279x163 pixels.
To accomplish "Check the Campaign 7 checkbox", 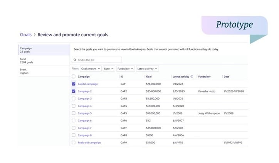I will (x=74, y=128).
